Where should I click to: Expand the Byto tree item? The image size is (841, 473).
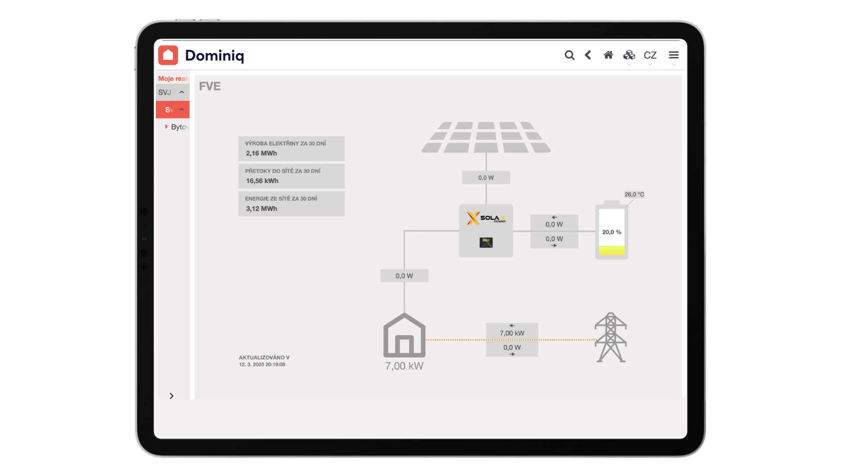(166, 127)
